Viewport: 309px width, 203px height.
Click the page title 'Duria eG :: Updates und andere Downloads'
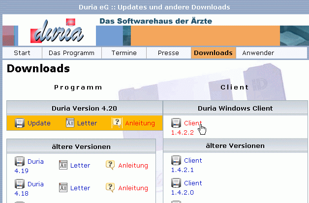point(154,7)
